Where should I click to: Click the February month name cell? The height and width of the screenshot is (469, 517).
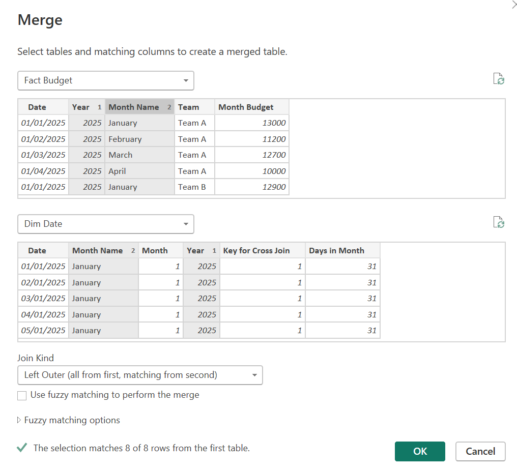(140, 139)
